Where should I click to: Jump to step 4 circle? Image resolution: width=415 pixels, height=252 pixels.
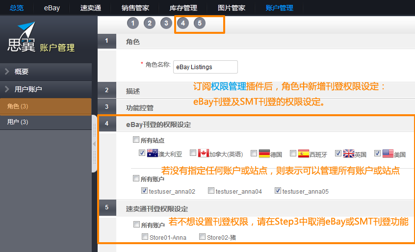(x=183, y=23)
